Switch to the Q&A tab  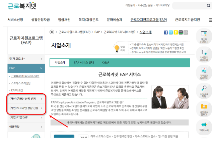[x=106, y=62]
